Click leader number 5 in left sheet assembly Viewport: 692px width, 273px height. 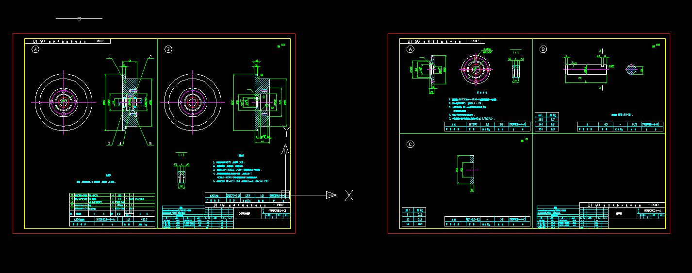[150, 144]
